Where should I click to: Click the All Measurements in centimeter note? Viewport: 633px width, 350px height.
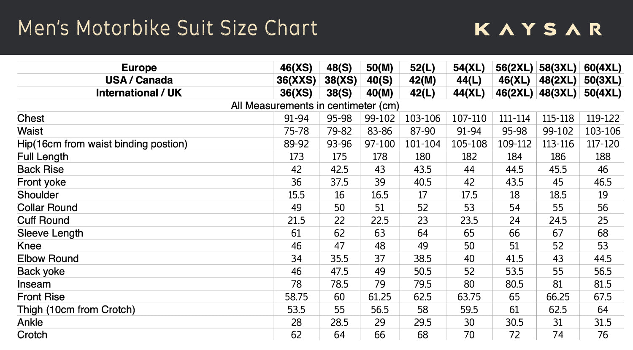(315, 105)
